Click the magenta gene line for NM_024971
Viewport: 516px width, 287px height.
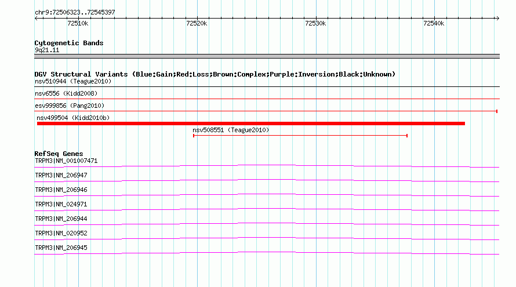(x=267, y=209)
